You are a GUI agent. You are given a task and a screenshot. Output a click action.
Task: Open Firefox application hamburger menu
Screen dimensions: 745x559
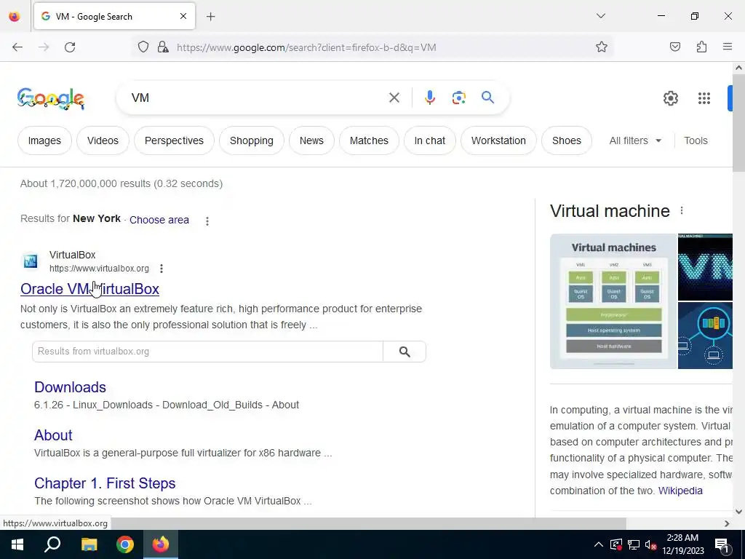click(x=728, y=47)
